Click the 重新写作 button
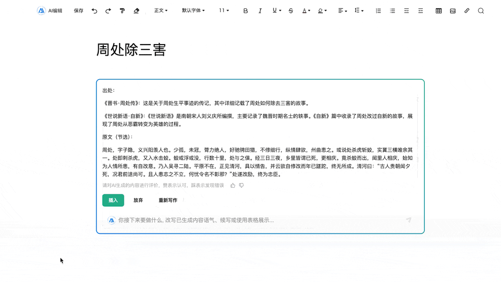Image resolution: width=501 pixels, height=282 pixels. point(168,200)
